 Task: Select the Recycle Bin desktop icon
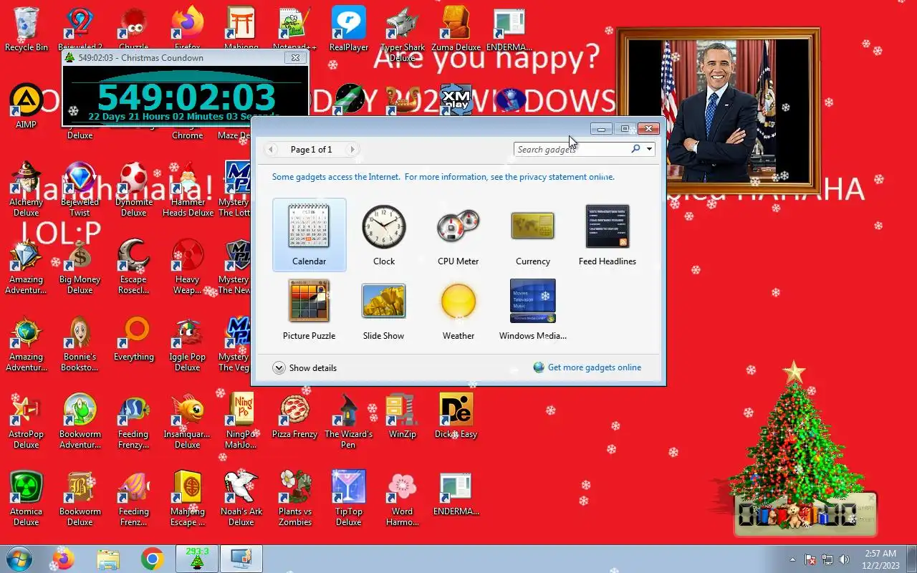tap(27, 29)
